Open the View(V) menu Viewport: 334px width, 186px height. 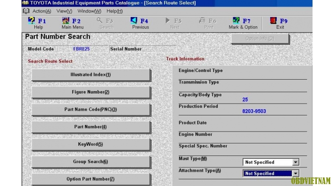coord(64,11)
